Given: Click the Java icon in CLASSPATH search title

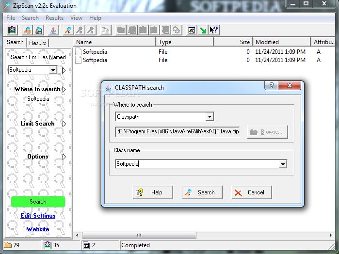Looking at the screenshot, I should [109, 88].
